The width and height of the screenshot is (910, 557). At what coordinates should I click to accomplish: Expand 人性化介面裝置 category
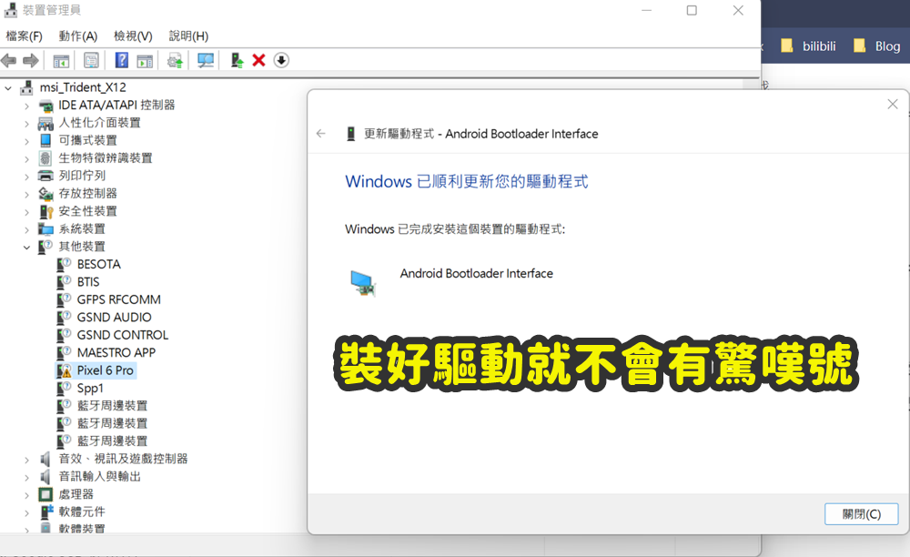26,124
